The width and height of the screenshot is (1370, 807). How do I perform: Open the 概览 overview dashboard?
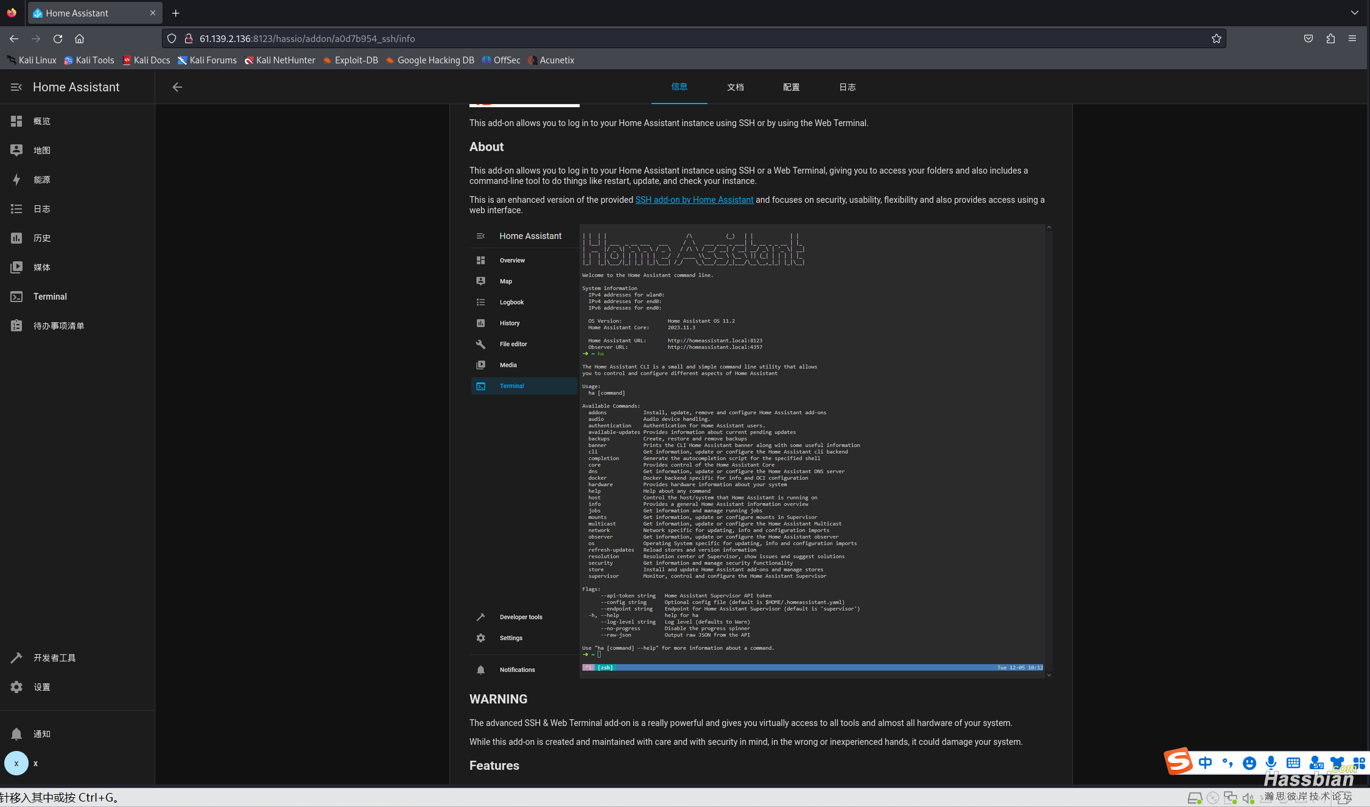(x=77, y=121)
